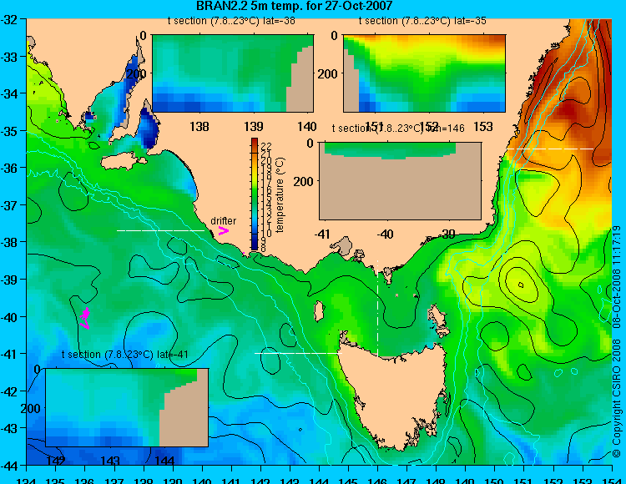Click the "-34" latitude label on the left axis

click(x=9, y=93)
